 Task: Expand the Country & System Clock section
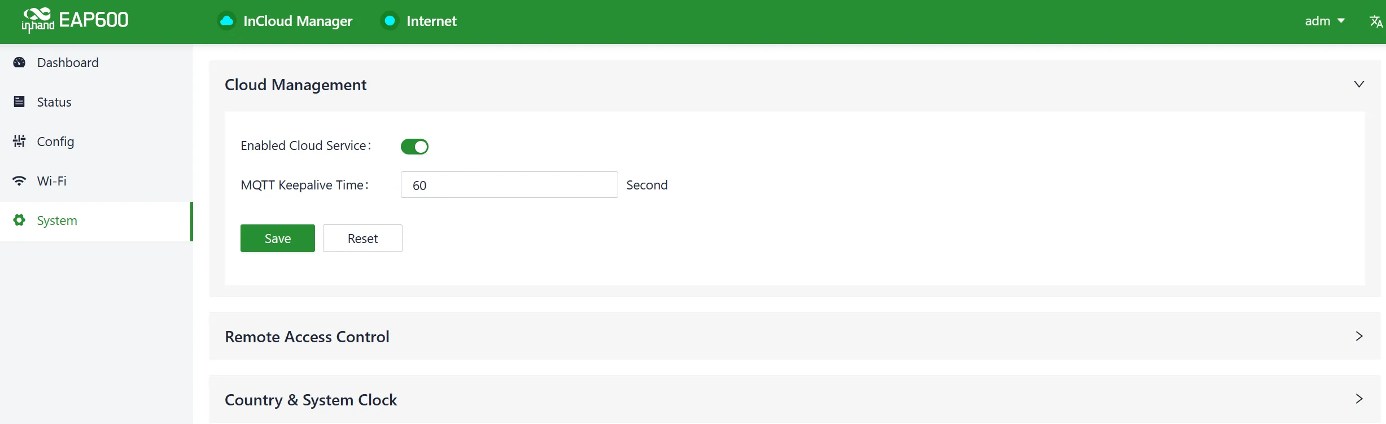pos(1359,399)
